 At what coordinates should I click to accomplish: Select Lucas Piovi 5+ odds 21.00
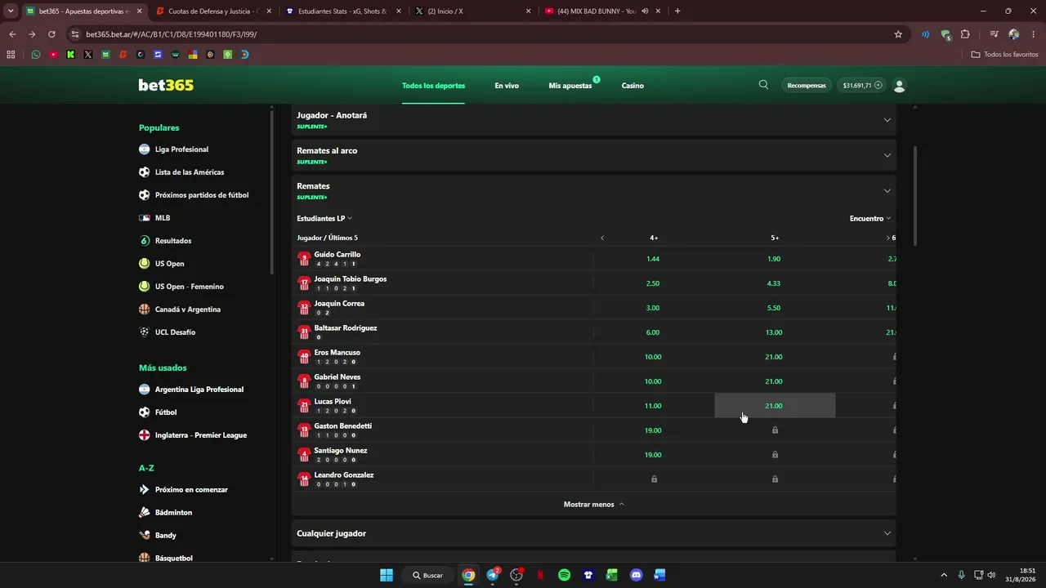tap(775, 406)
